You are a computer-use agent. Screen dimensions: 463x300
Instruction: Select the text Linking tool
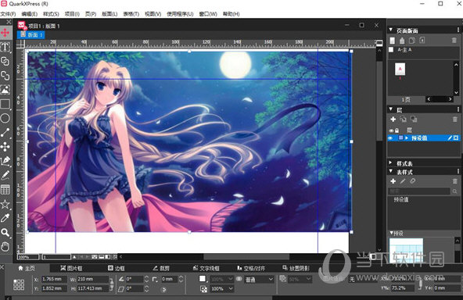(5, 62)
